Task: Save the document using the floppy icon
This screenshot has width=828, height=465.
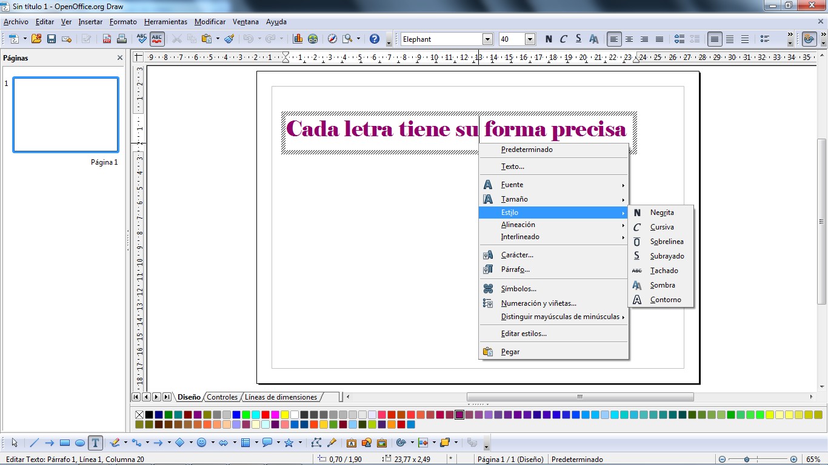Action: pyautogui.click(x=52, y=39)
